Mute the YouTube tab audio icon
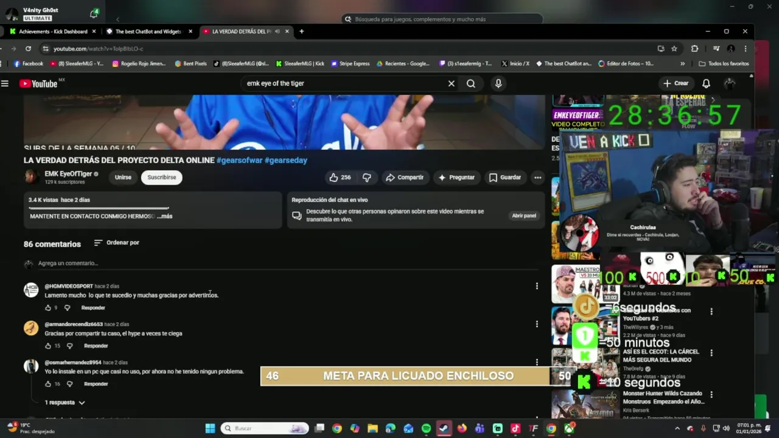Image resolution: width=779 pixels, height=438 pixels. [x=278, y=31]
